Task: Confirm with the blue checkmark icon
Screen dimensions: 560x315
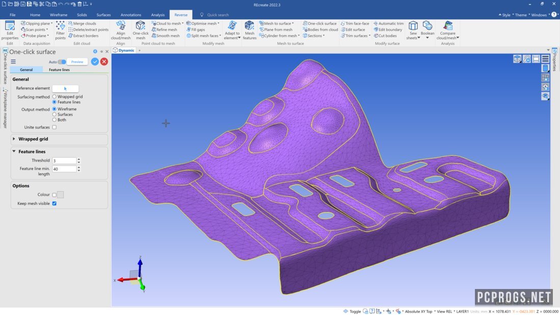Action: point(95,62)
